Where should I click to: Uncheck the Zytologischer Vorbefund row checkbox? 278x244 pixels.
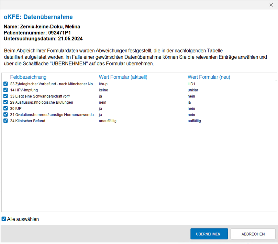point(6,84)
